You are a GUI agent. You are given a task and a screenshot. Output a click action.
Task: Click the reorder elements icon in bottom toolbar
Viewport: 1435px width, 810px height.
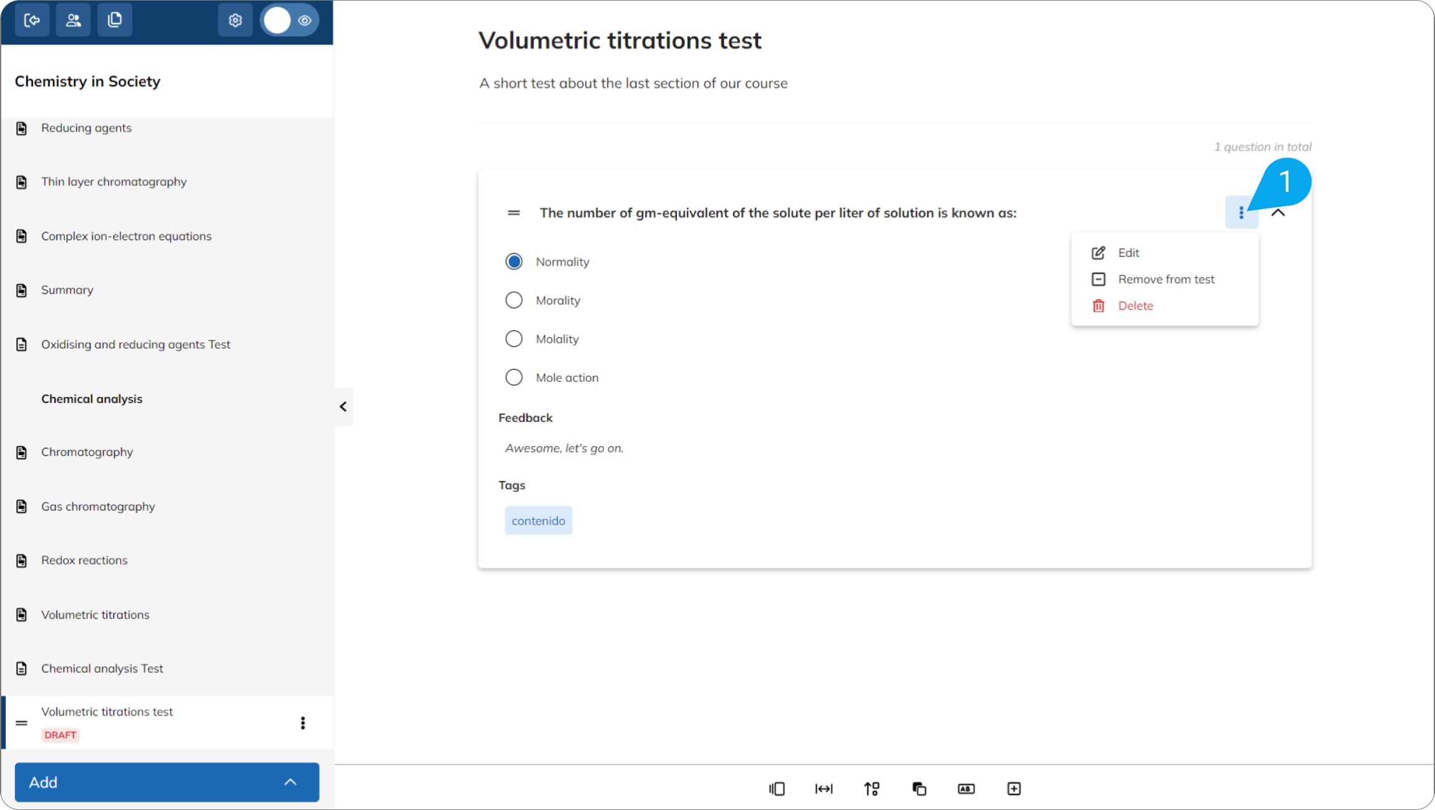(x=871, y=789)
